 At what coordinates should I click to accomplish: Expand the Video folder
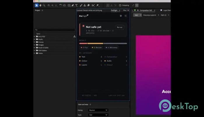[34, 53]
